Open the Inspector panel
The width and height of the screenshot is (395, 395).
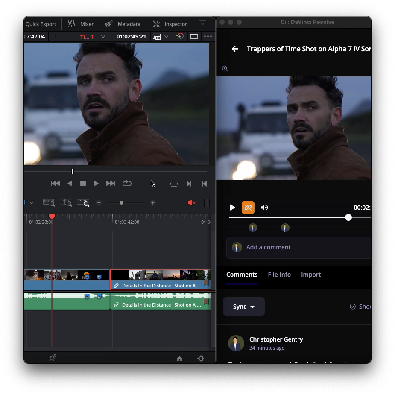170,24
